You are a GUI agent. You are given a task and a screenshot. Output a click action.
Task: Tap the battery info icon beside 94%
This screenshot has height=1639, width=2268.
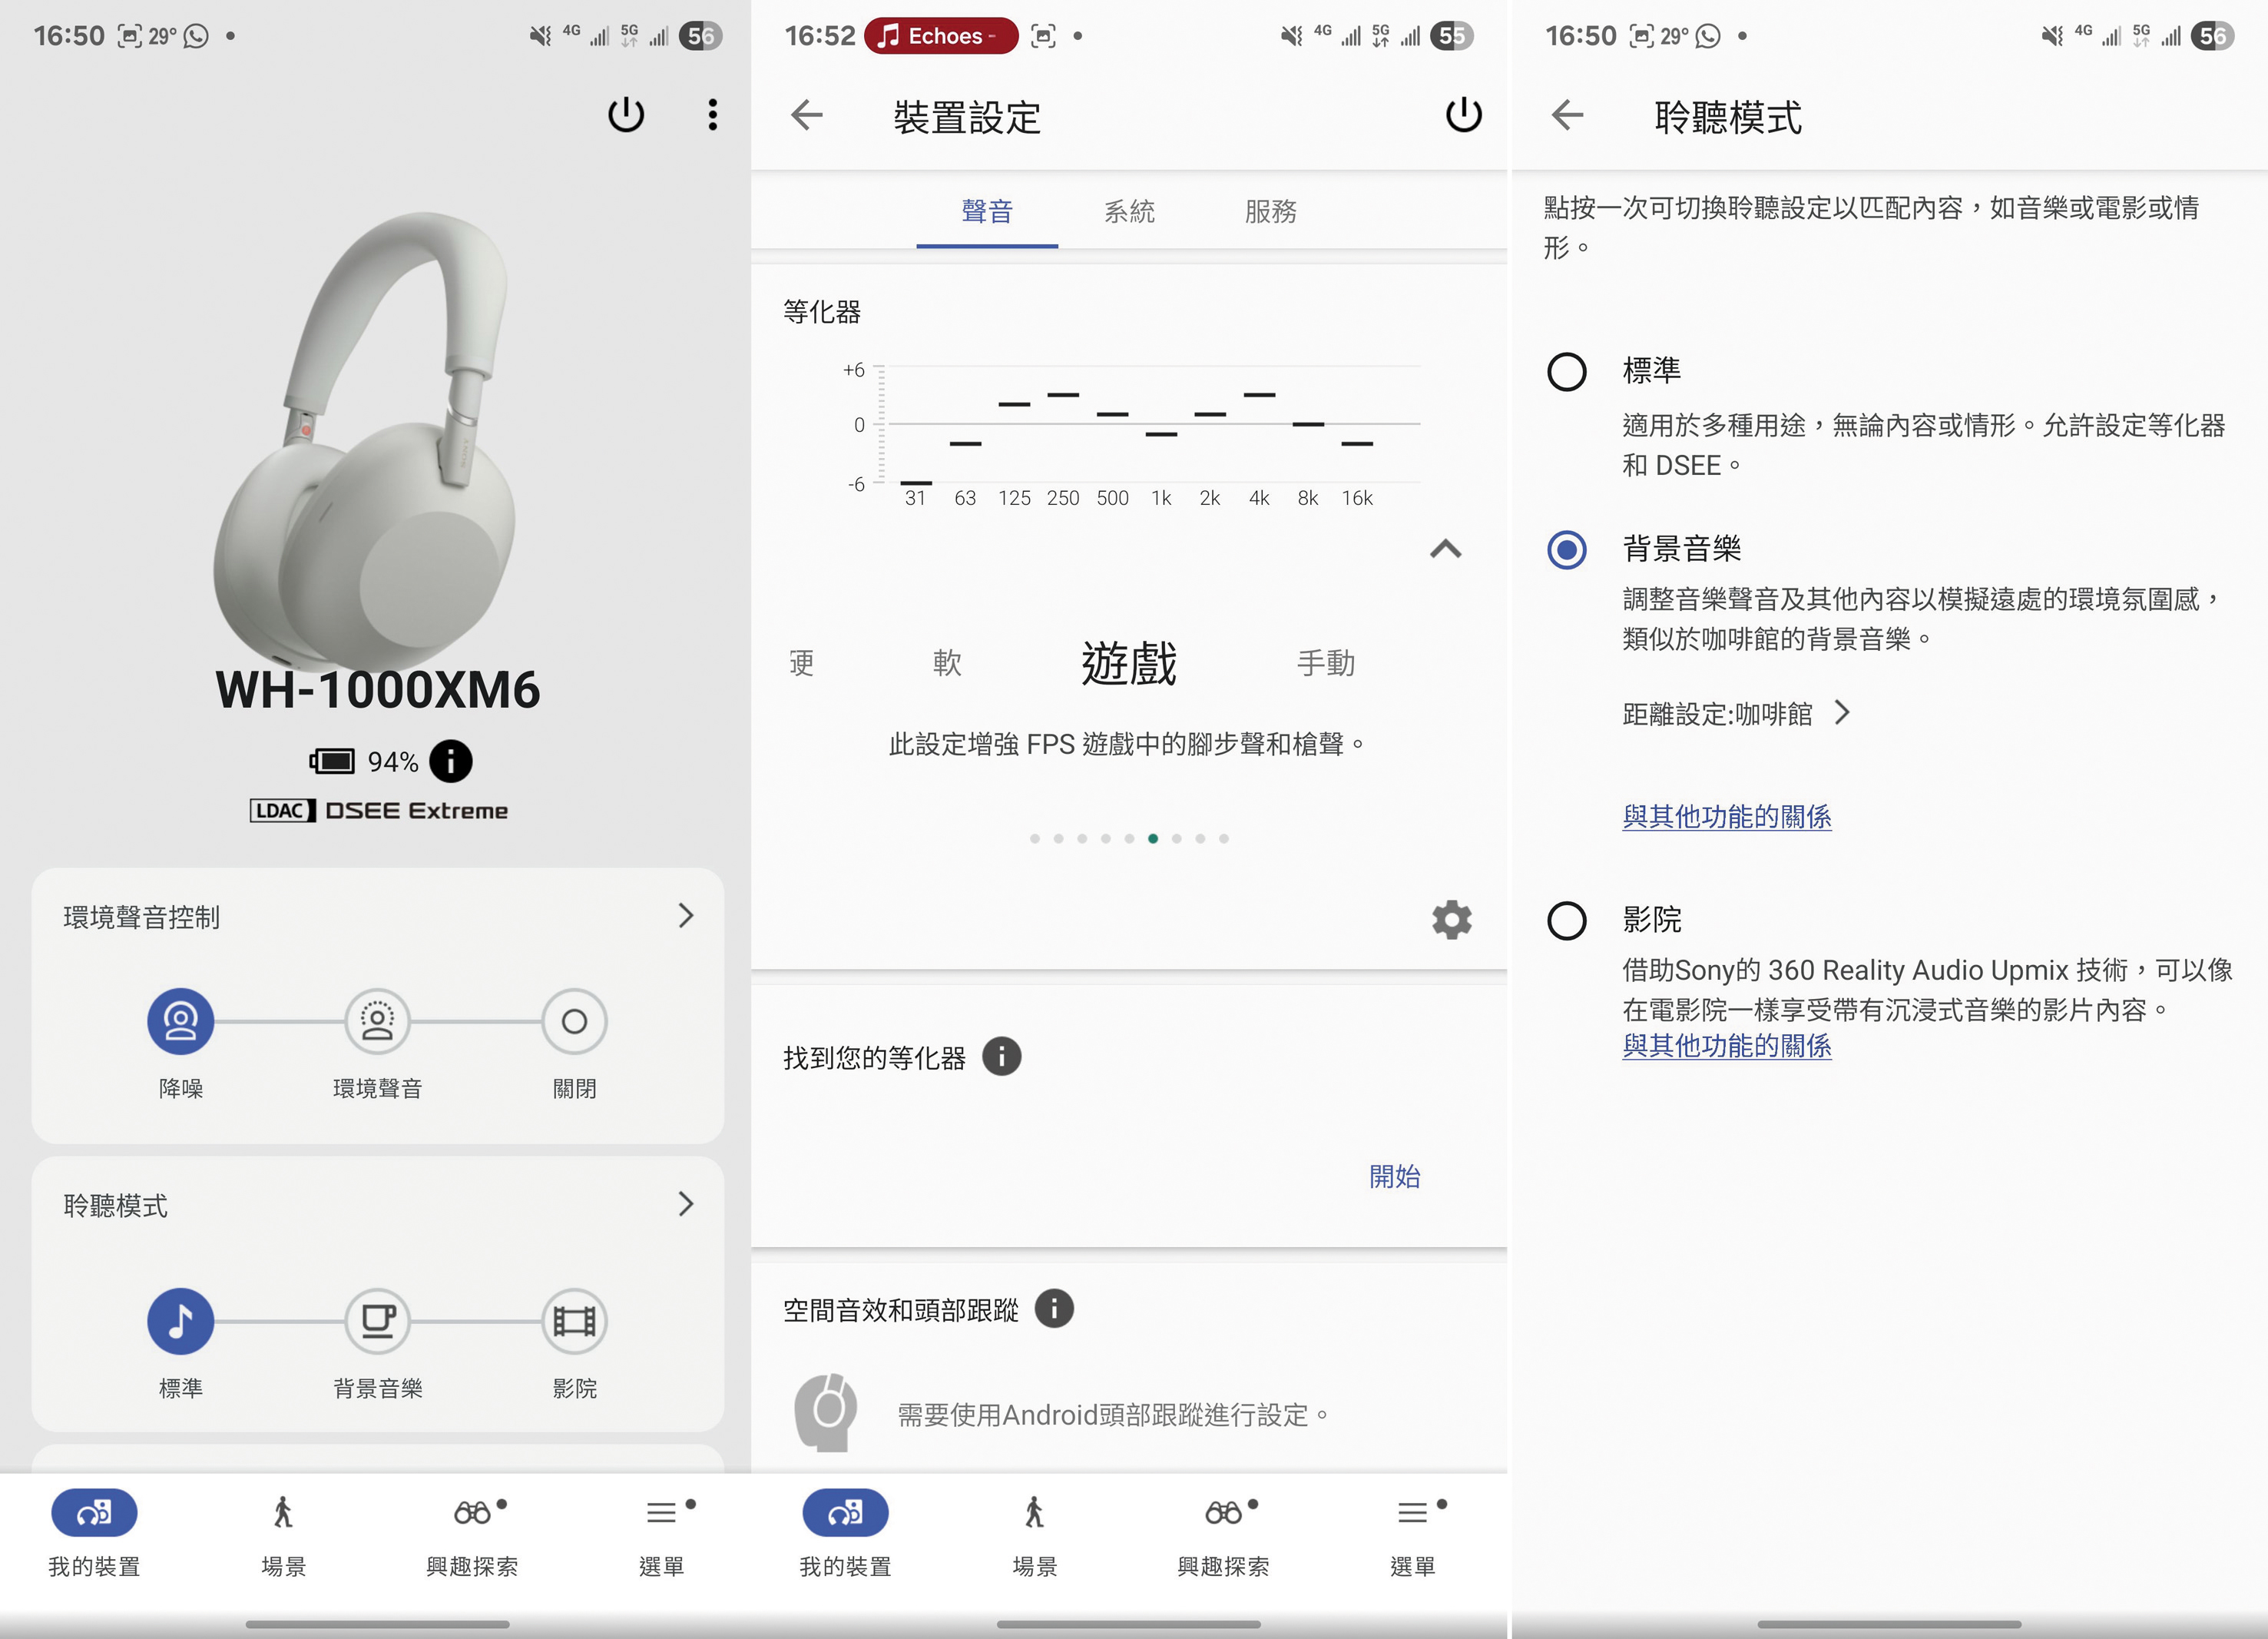[451, 761]
